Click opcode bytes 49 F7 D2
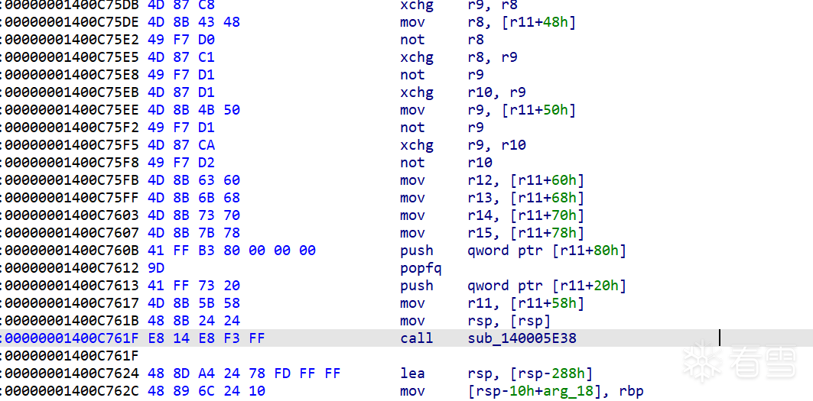Viewport: 813px width, 401px height. pyautogui.click(x=181, y=163)
